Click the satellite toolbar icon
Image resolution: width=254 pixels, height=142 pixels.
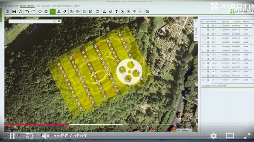pos(123,11)
